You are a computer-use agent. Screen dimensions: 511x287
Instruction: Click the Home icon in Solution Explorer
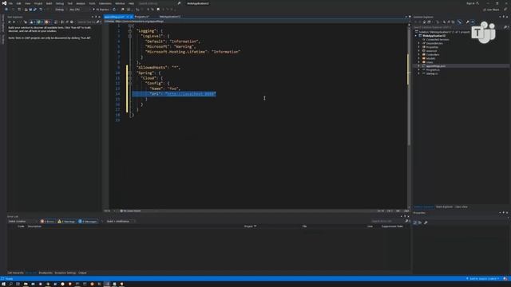click(x=424, y=22)
